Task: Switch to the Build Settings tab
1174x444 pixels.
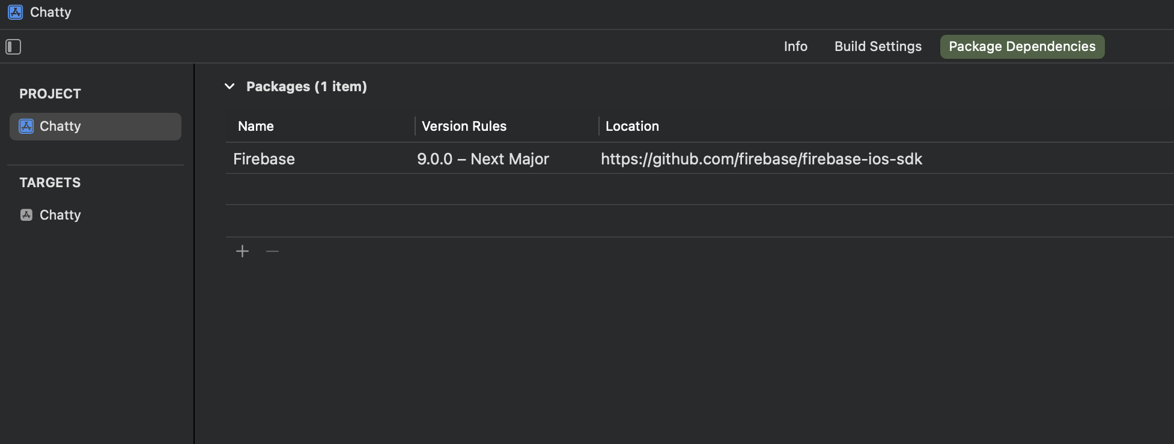Action: (878, 47)
